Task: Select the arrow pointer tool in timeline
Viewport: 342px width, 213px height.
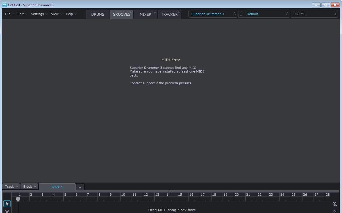Action: [7, 204]
